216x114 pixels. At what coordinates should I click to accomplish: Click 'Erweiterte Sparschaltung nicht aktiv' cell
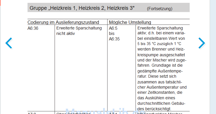click(x=79, y=31)
